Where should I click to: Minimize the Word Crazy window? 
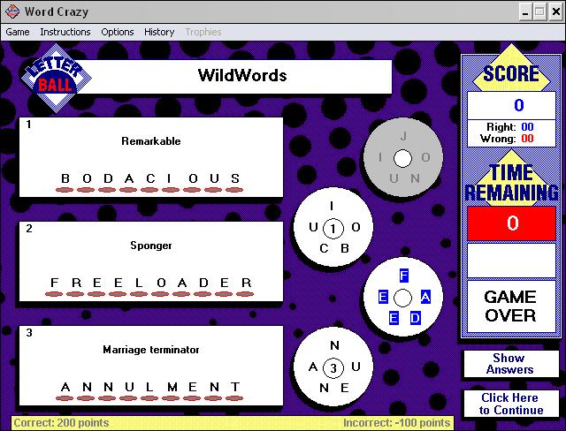[525, 12]
